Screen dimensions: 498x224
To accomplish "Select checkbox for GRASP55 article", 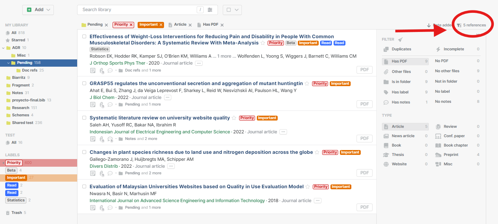I will click(x=84, y=83).
